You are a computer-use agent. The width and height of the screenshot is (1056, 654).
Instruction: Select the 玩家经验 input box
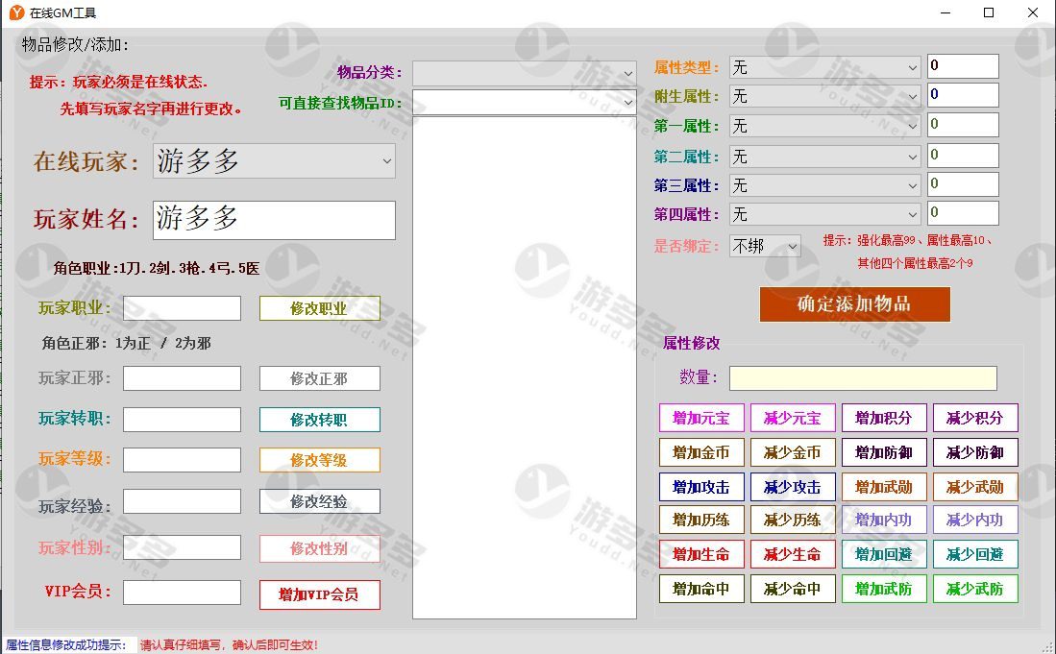tap(182, 501)
